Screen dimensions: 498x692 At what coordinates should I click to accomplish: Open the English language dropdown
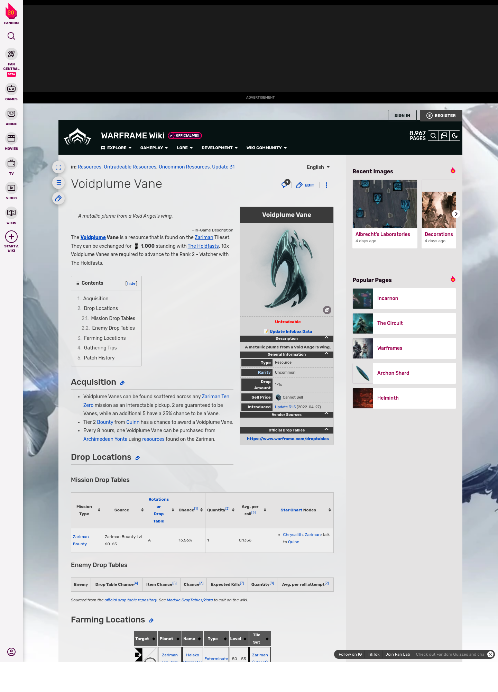pyautogui.click(x=318, y=167)
